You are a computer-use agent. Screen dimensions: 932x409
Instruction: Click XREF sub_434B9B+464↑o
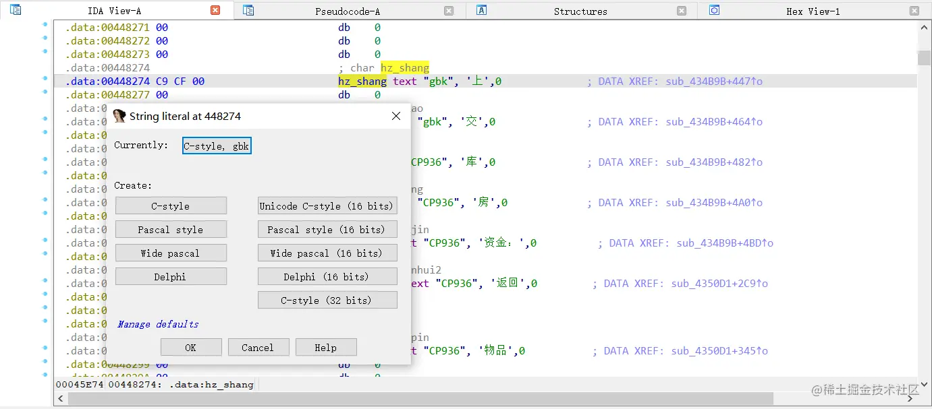pyautogui.click(x=714, y=122)
